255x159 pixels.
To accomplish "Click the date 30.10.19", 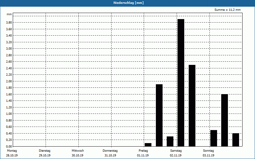I will click(77, 156).
